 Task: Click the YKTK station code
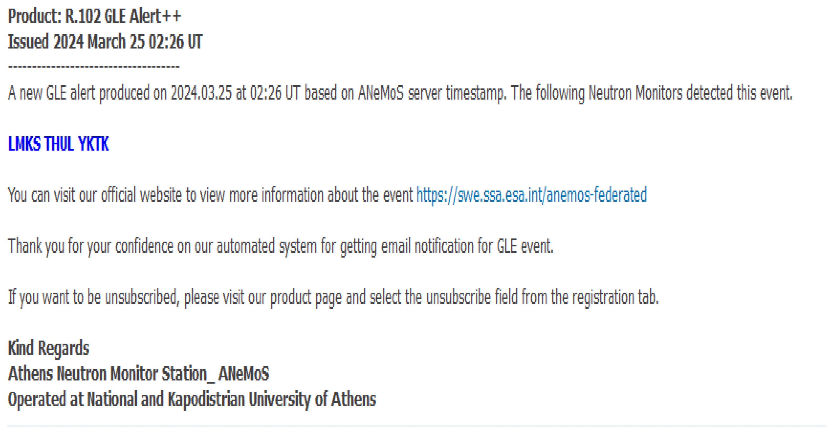coord(93,144)
